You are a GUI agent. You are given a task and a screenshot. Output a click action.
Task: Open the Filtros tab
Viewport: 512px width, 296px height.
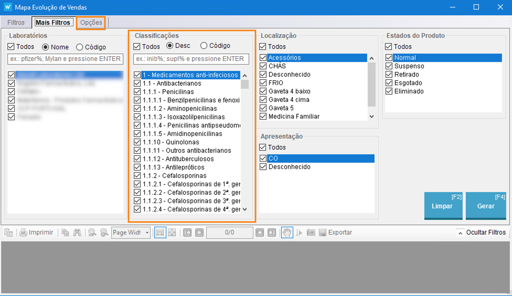coord(16,23)
